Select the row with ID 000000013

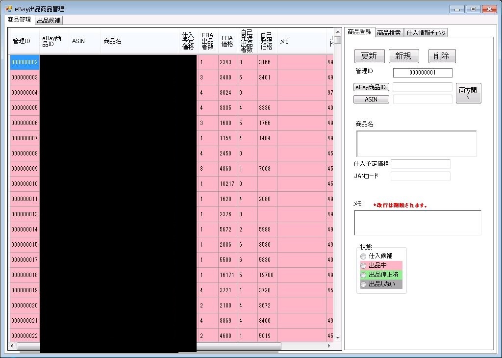(172, 214)
